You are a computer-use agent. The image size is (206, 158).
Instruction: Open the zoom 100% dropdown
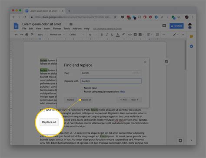(x=42, y=35)
